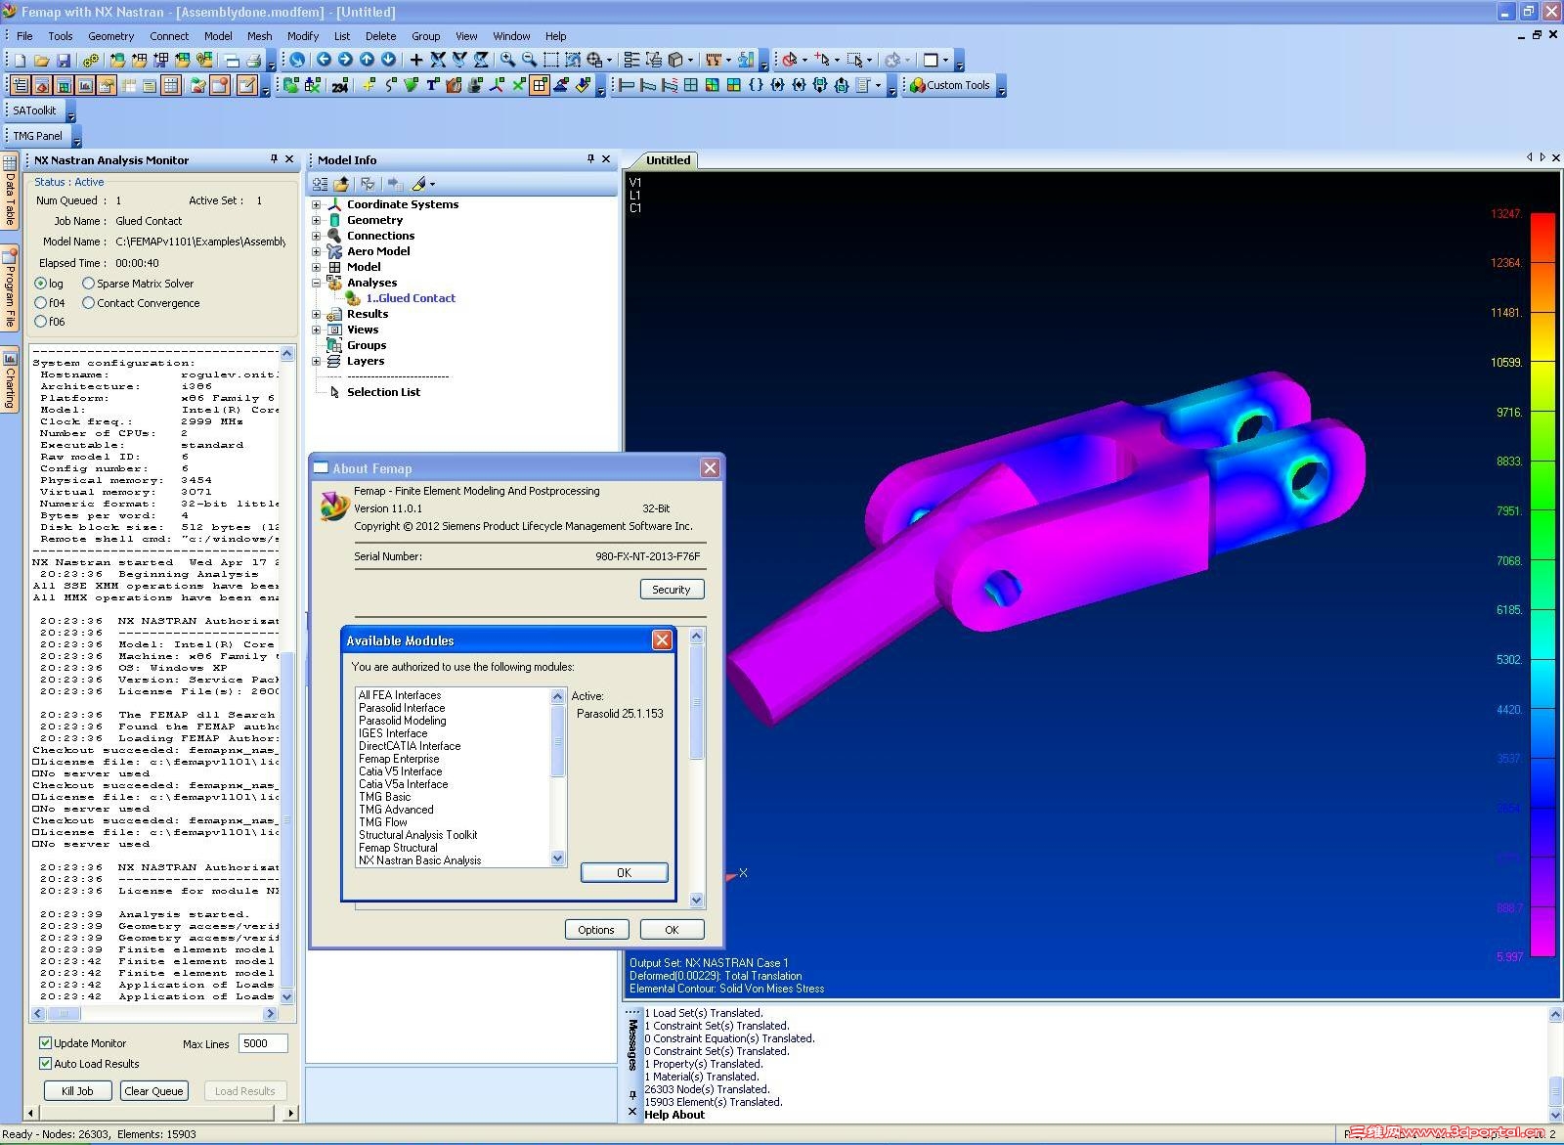
Task: Click the load selection icon in Model Info toolbar
Action: pos(341,183)
